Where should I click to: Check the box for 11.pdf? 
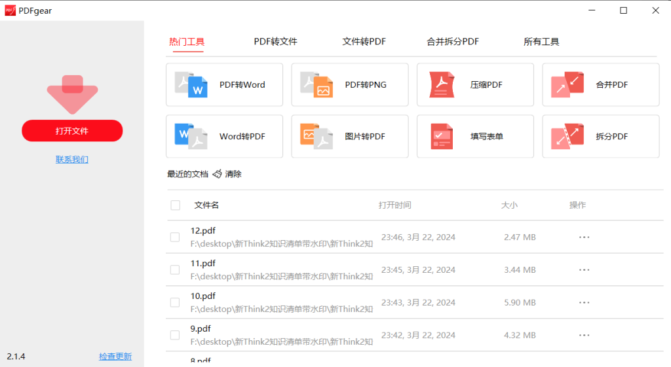click(x=175, y=270)
